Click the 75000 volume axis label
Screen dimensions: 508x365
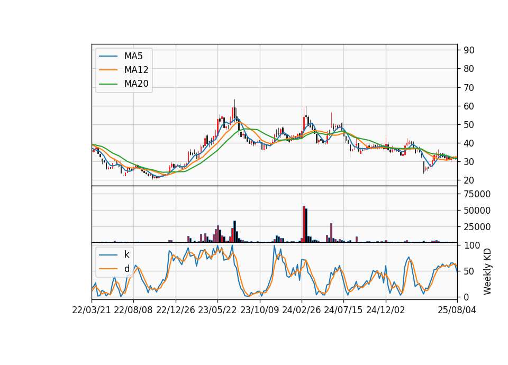[477, 194]
